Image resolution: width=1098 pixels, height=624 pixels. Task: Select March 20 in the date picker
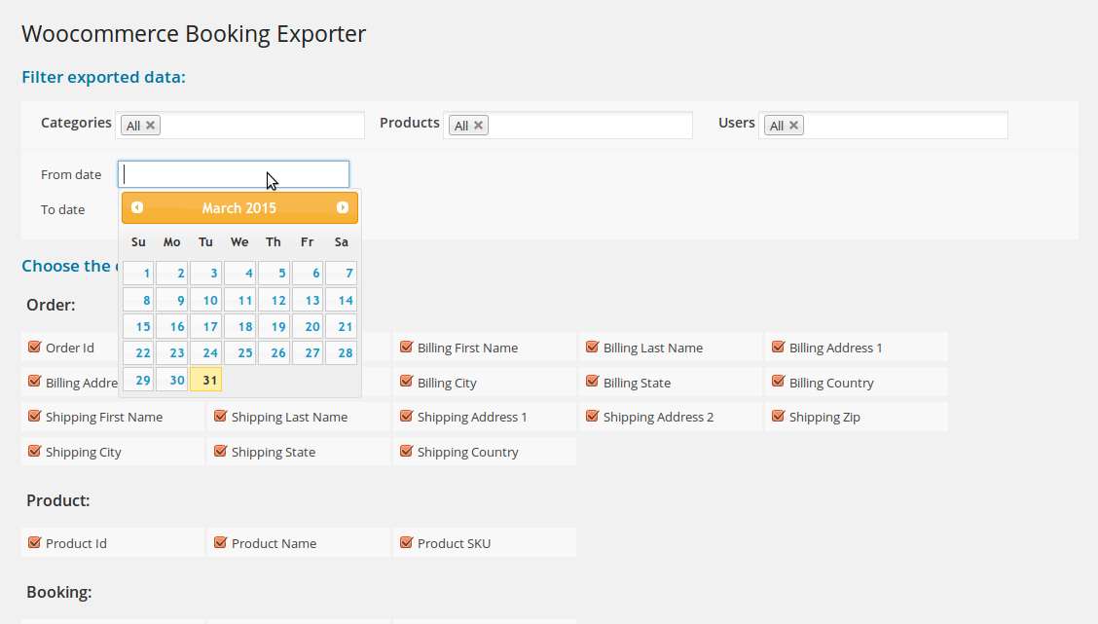[307, 327]
